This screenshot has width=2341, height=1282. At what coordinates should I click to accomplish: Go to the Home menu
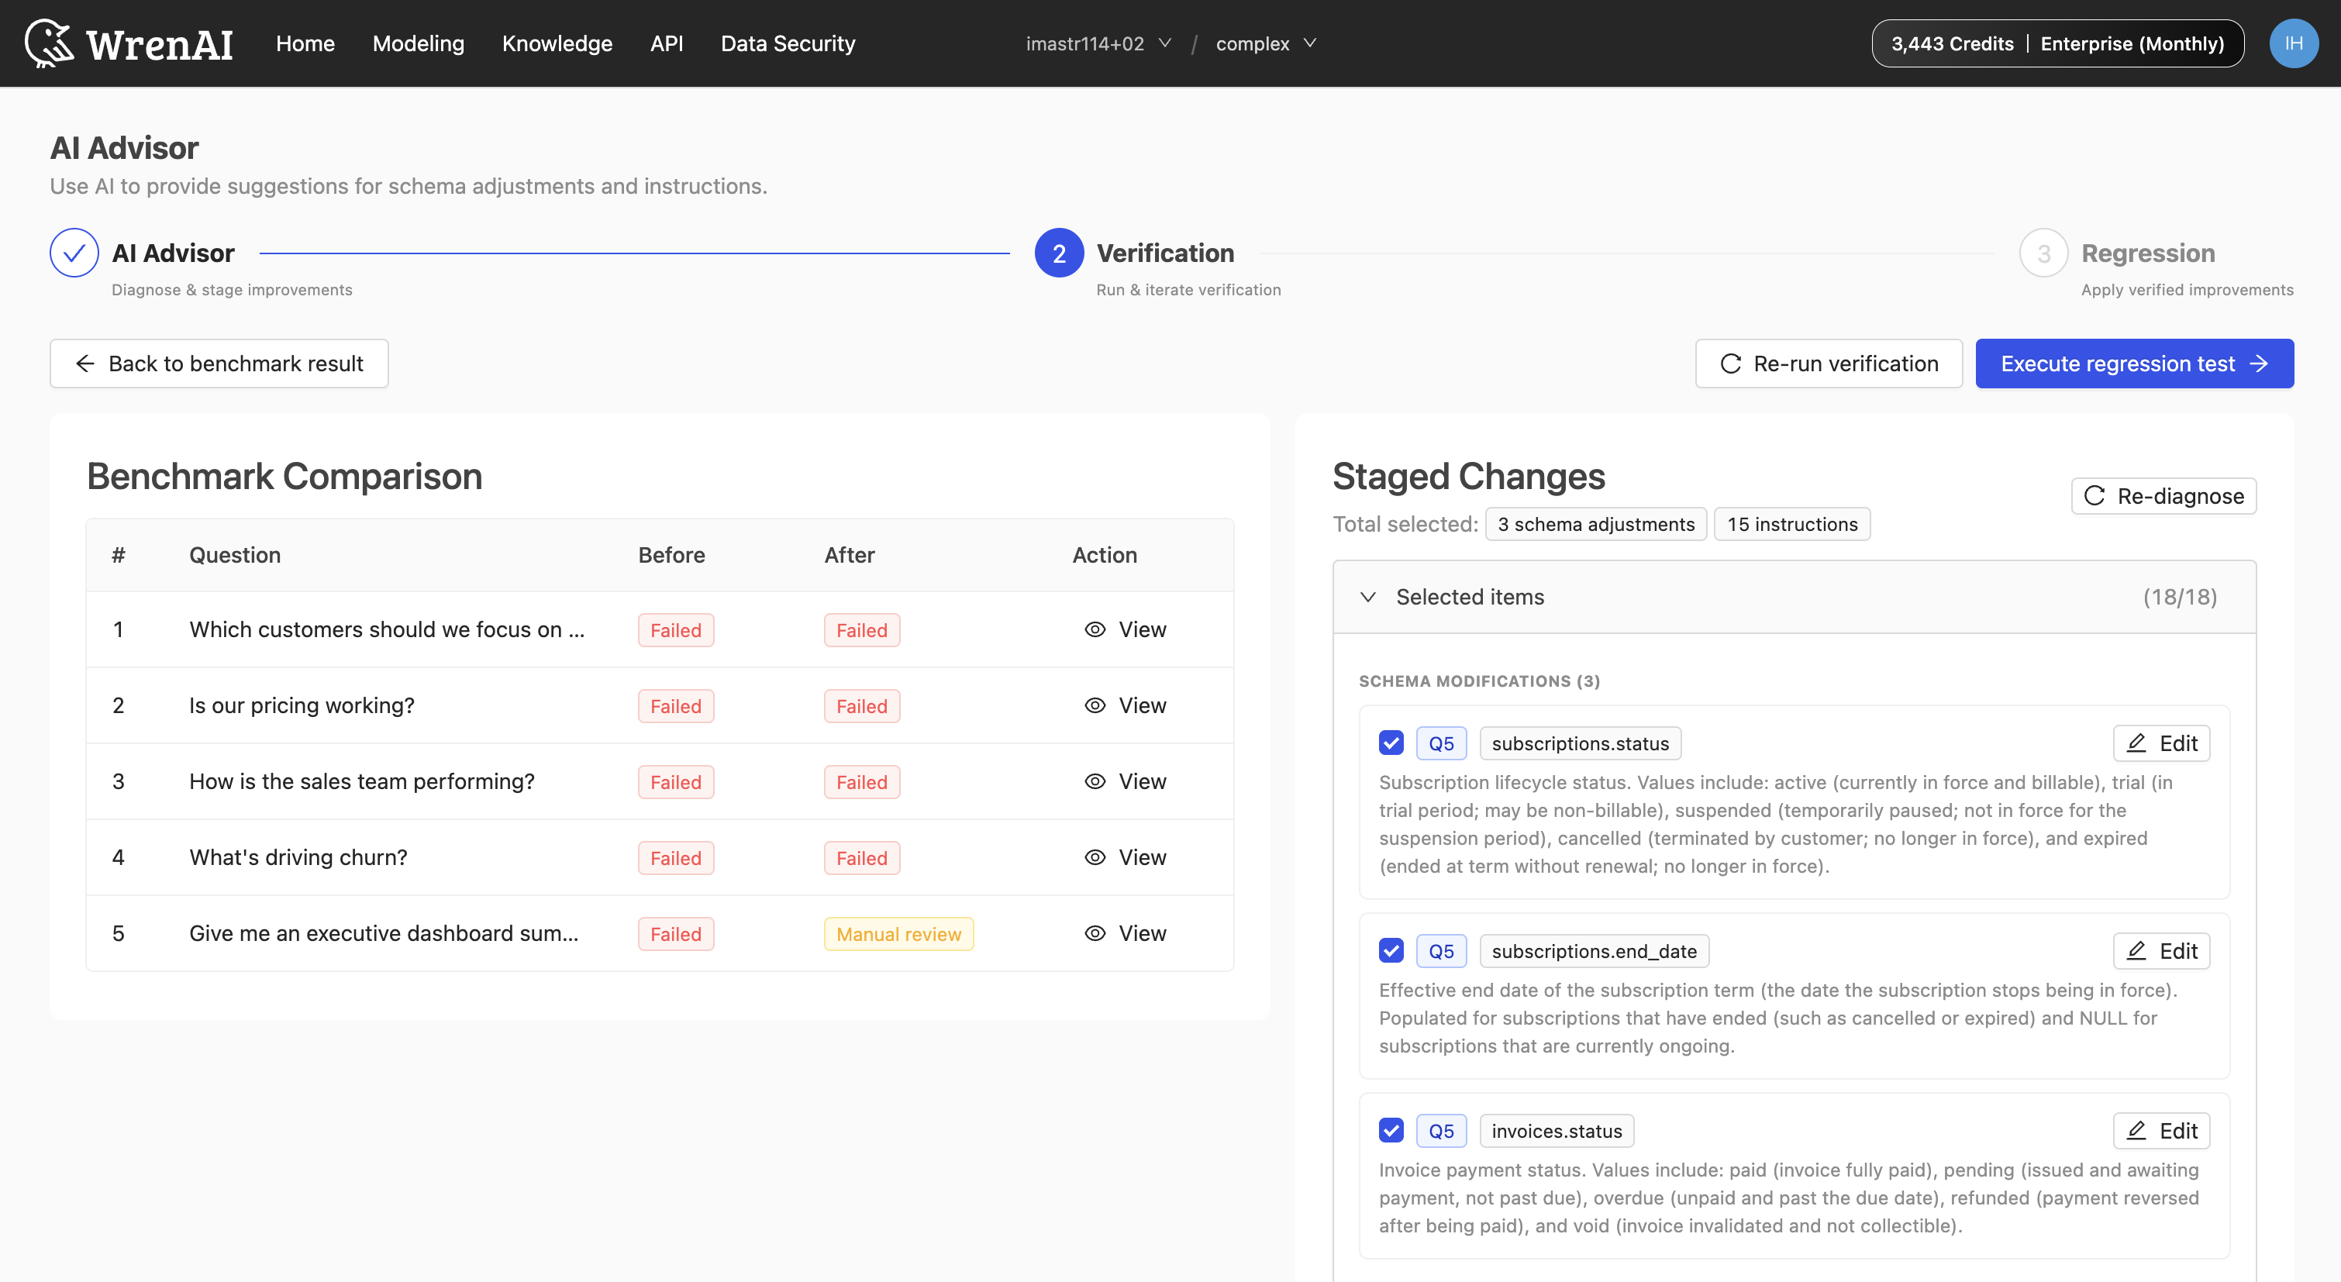[x=305, y=43]
